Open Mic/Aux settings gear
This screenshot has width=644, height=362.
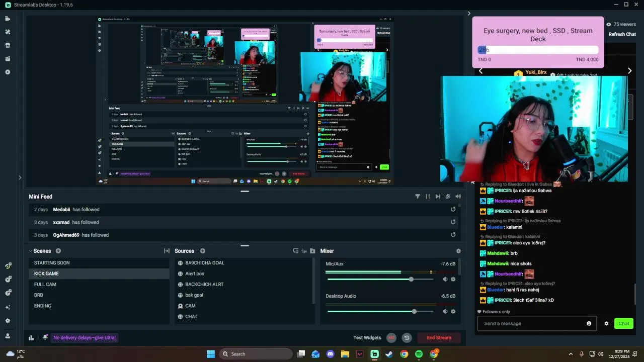coord(453,279)
